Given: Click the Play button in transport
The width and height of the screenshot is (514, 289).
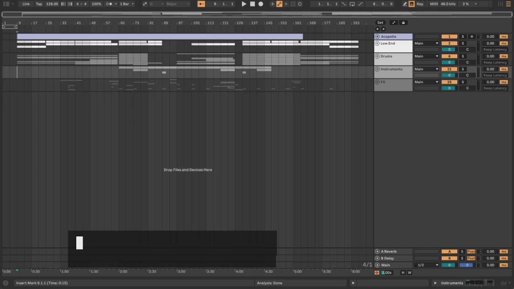Looking at the screenshot, I should tap(244, 4).
